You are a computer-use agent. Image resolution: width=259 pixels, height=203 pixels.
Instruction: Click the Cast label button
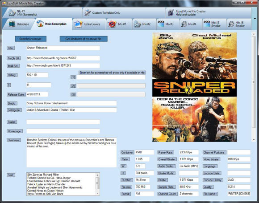(x=11, y=175)
